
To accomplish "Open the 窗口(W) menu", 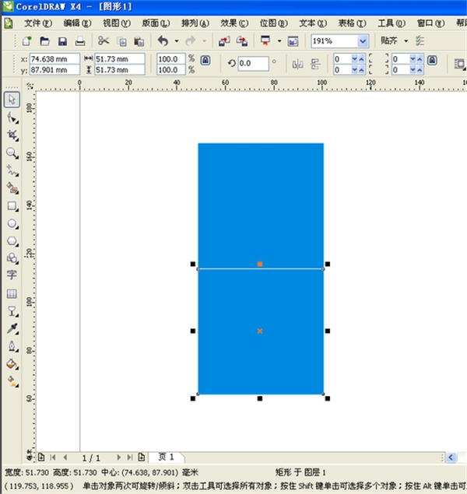I will (x=430, y=23).
